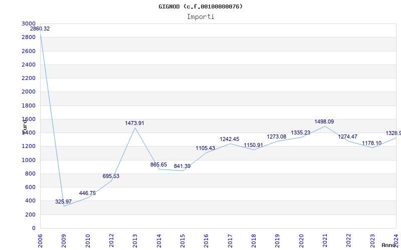Select the 2860.32 data label

[x=40, y=29]
